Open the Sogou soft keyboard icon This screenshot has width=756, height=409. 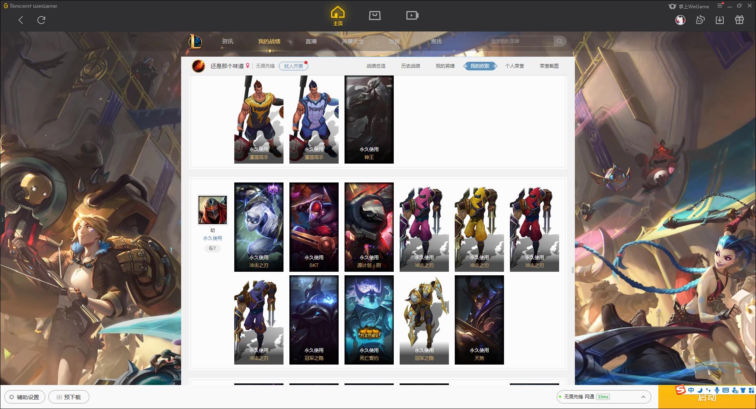pos(726,390)
